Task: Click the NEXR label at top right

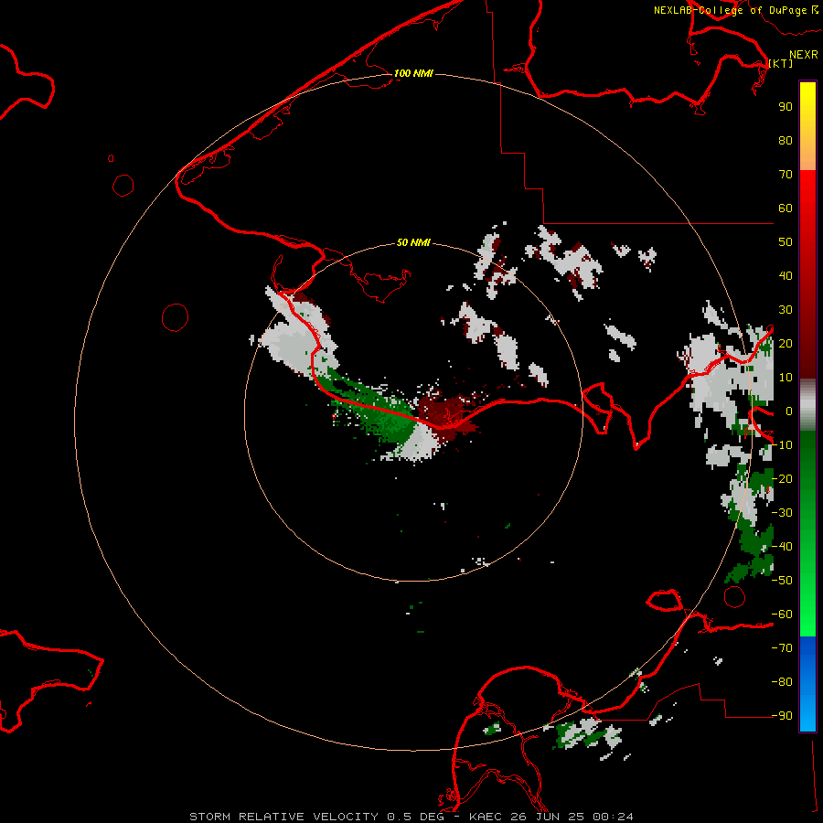Action: click(804, 55)
